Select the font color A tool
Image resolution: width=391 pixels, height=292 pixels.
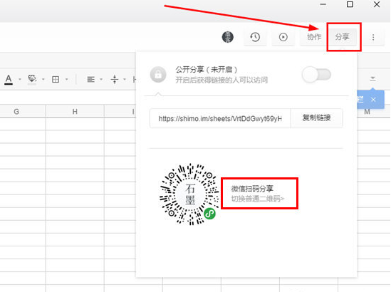point(9,80)
